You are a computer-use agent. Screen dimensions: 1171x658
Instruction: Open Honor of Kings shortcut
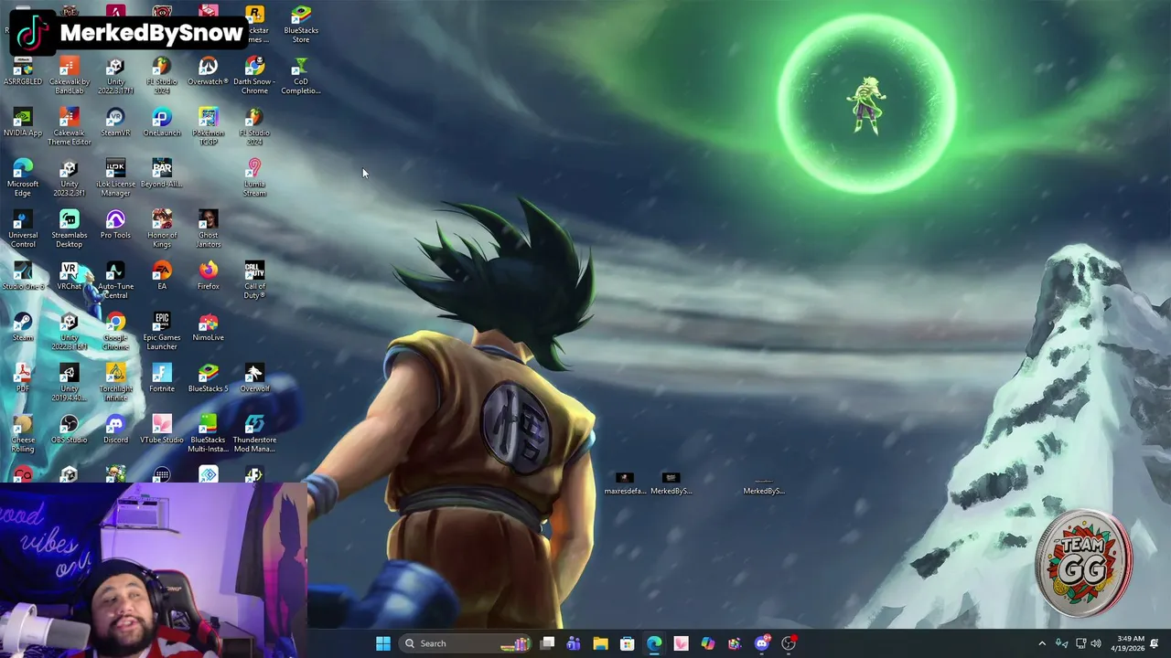[x=162, y=230]
